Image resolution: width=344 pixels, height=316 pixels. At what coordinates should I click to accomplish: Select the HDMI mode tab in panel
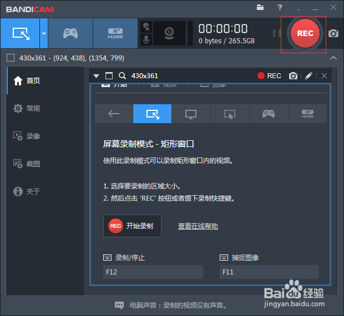click(x=307, y=114)
